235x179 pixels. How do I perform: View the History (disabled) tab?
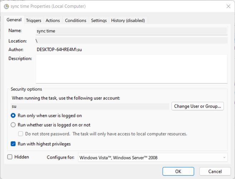127,20
